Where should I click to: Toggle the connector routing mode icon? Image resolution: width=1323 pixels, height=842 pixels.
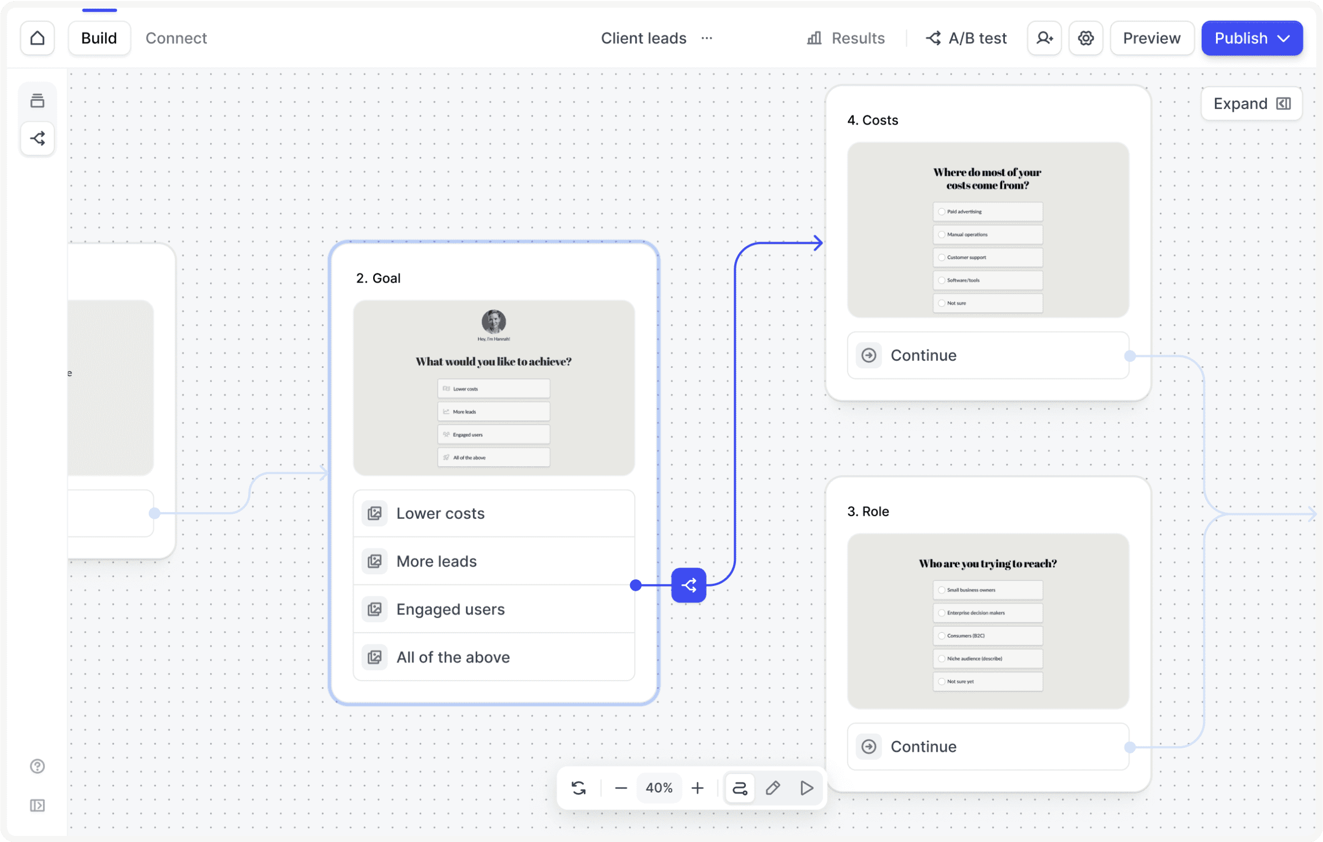point(739,788)
